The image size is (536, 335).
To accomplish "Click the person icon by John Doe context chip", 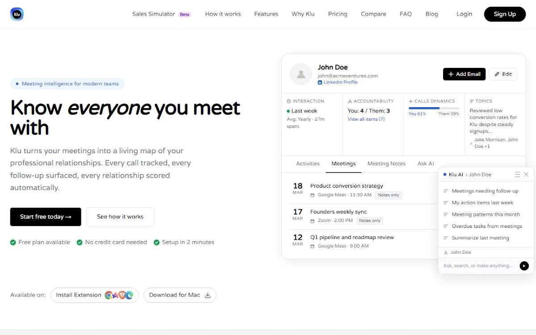I will click(x=446, y=252).
